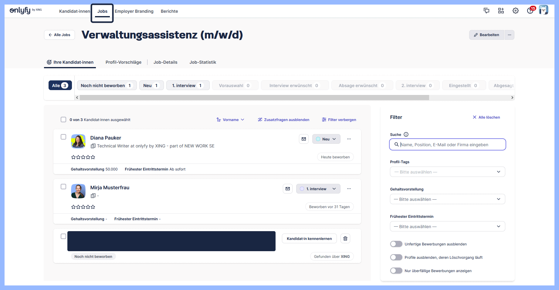Viewport: 559px width, 290px height.
Task: Open Mirja Musterfrau's actions via three-dot icon
Action: (x=349, y=188)
